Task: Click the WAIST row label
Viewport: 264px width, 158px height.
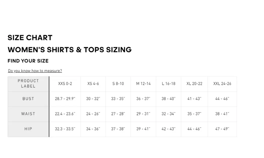Action: tap(28, 114)
